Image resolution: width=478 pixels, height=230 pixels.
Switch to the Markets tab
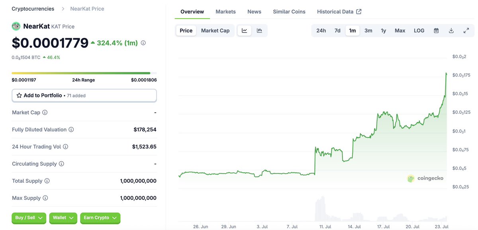(225, 12)
